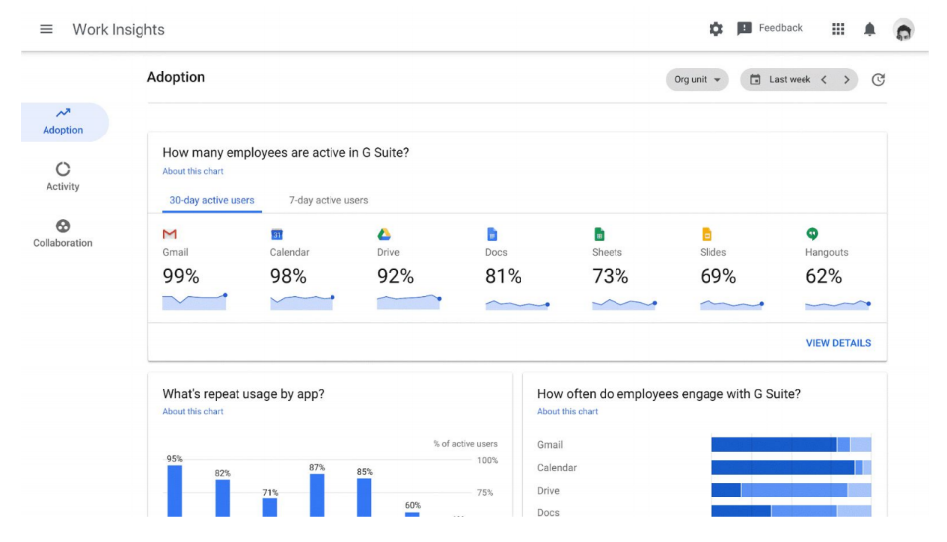Click the refresh data icon
Screen dimensions: 947x542
click(x=878, y=80)
